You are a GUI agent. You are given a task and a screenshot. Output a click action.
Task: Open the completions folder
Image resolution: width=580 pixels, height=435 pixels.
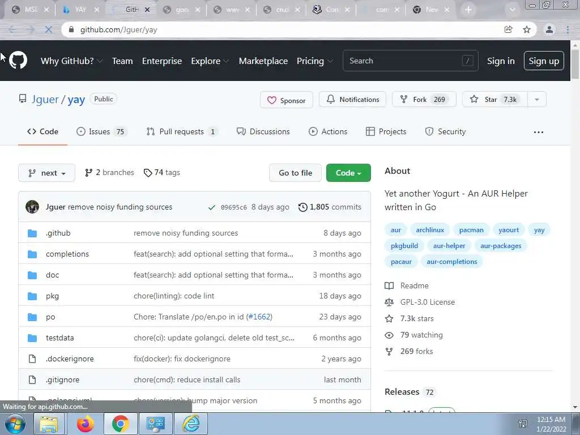[67, 254]
